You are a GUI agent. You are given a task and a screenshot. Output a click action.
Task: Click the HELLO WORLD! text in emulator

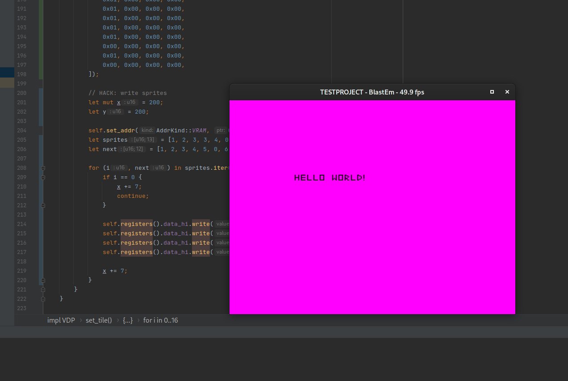point(330,178)
